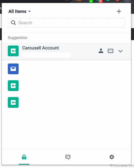Open the blue envelope email item
Screen dimensions: 134x168
pyautogui.click(x=13, y=69)
